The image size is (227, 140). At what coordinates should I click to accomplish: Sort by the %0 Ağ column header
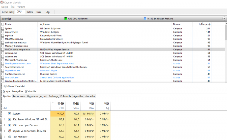coord(103,106)
